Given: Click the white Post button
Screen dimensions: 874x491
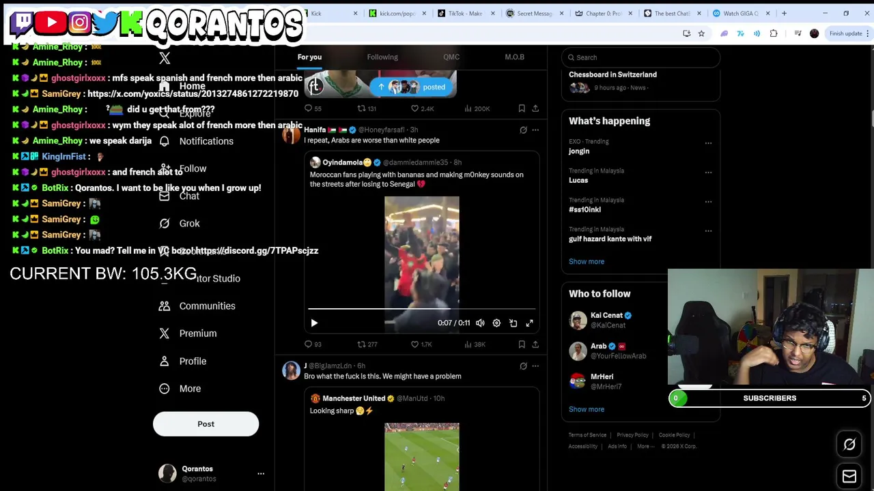Looking at the screenshot, I should [x=206, y=424].
